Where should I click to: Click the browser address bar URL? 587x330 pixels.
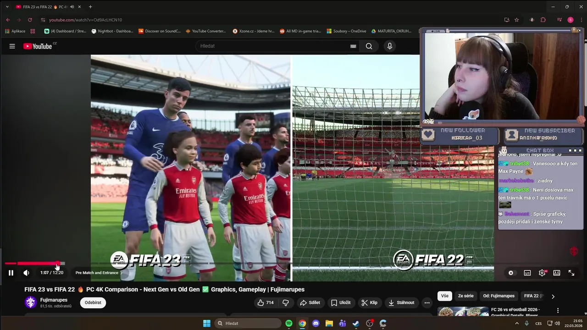(85, 20)
